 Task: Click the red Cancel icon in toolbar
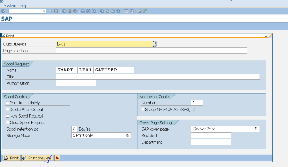(x=75, y=11)
